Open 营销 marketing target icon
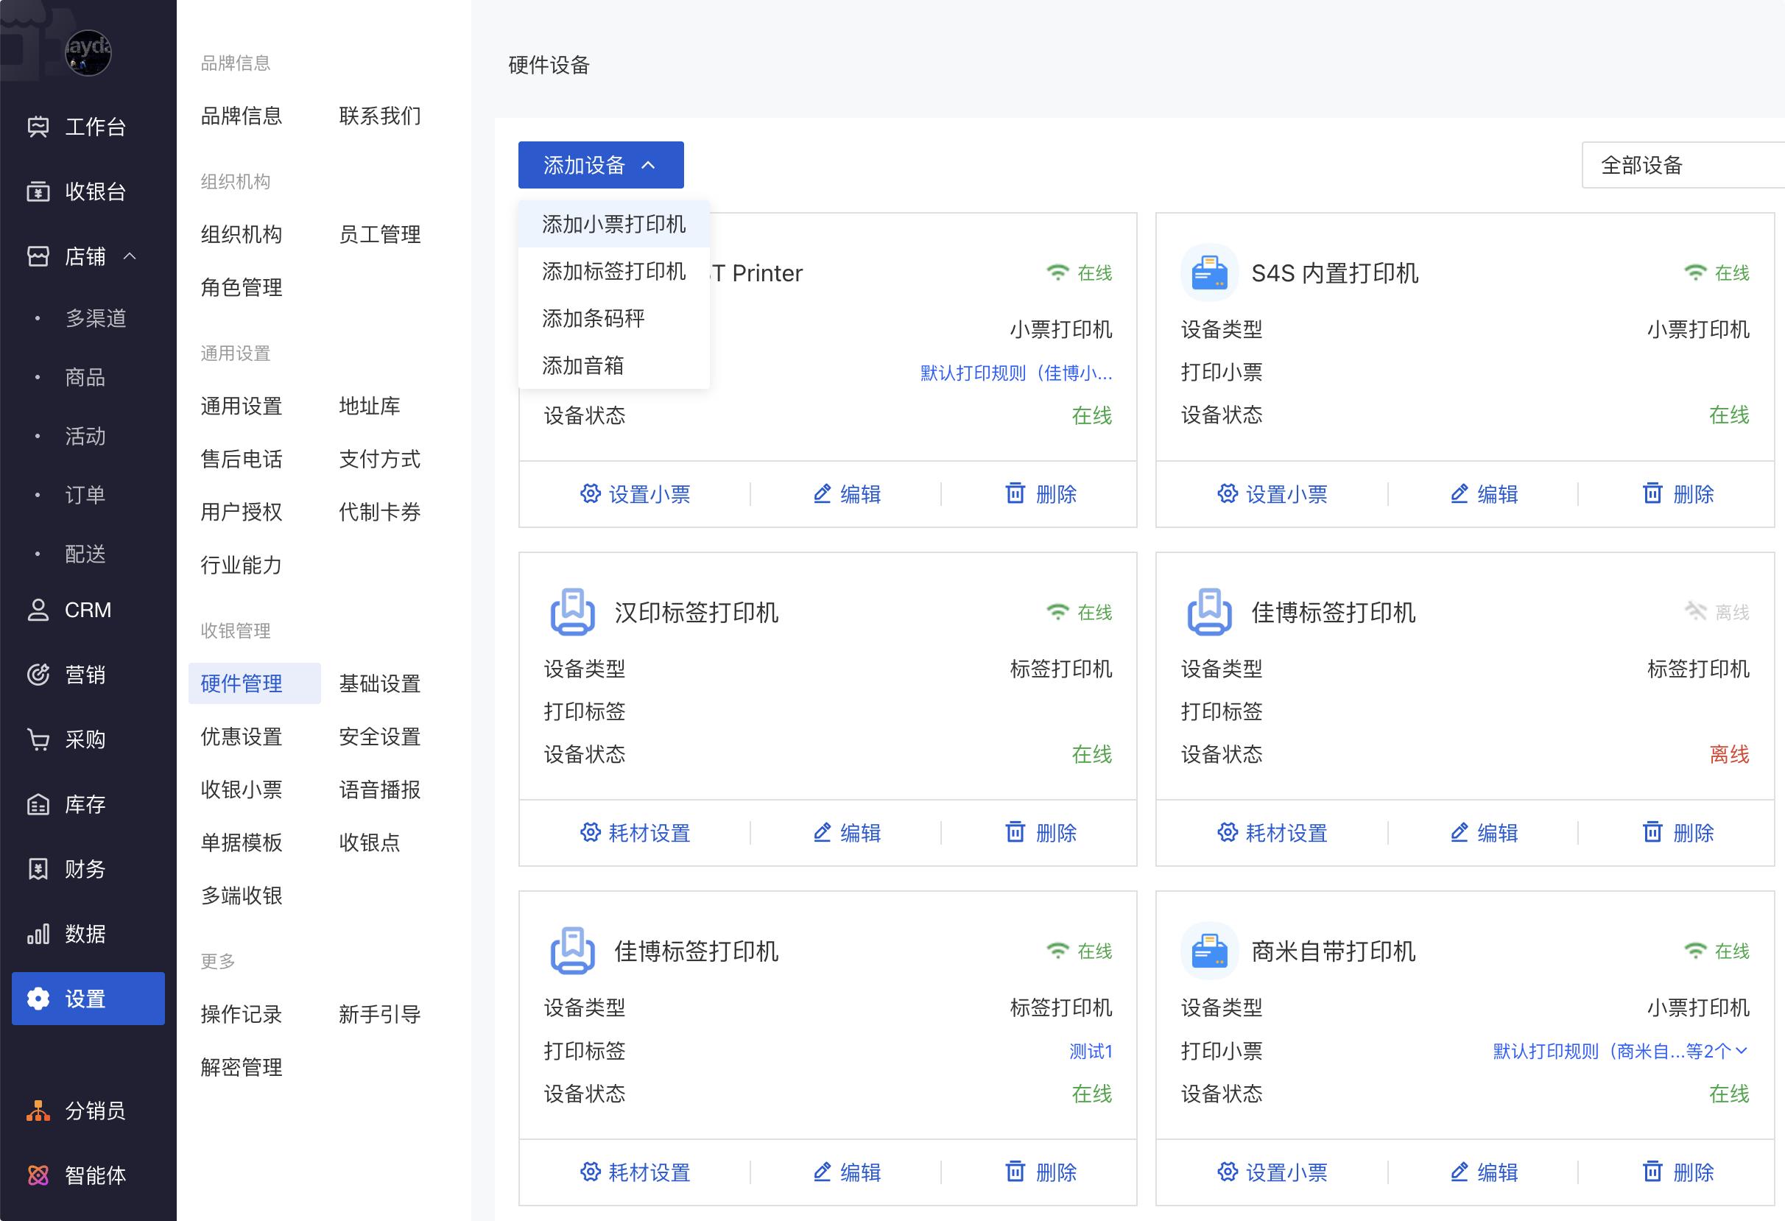The image size is (1785, 1221). click(38, 675)
